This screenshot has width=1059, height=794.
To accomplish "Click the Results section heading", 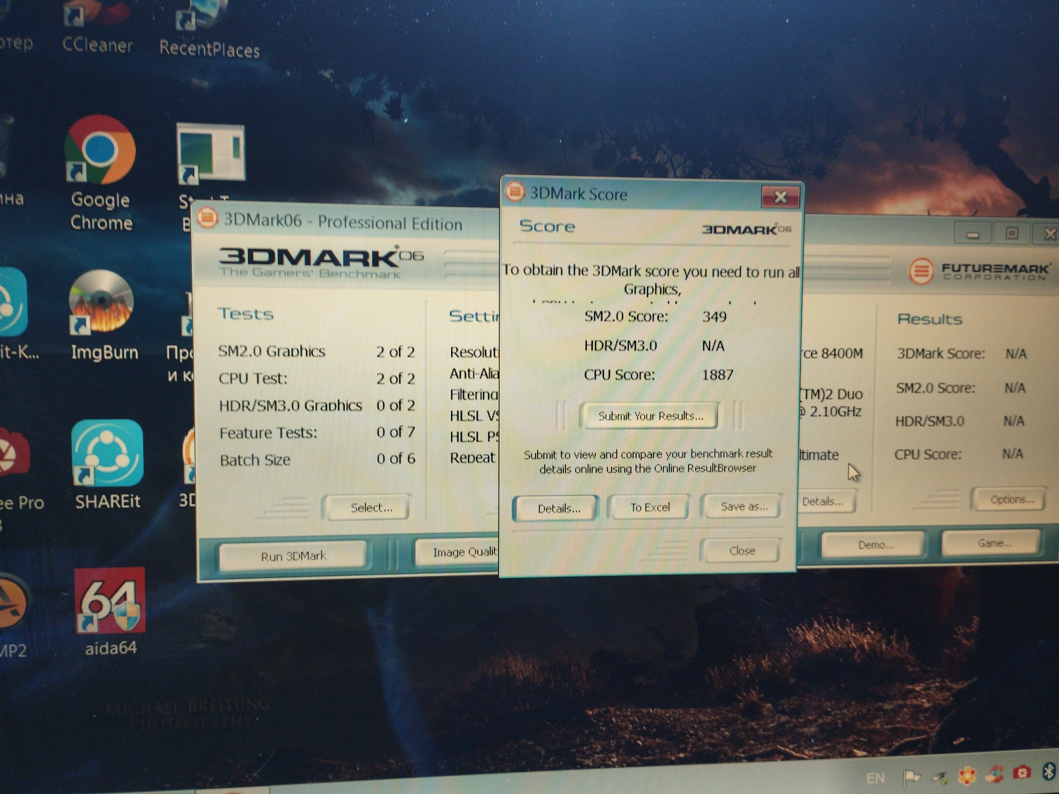I will (929, 319).
